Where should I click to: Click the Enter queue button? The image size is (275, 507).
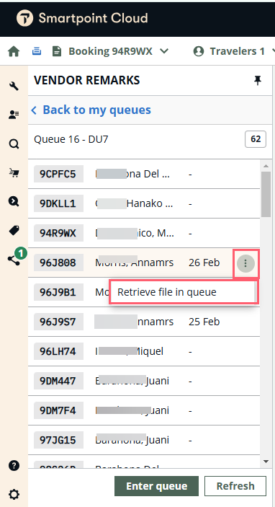click(156, 486)
